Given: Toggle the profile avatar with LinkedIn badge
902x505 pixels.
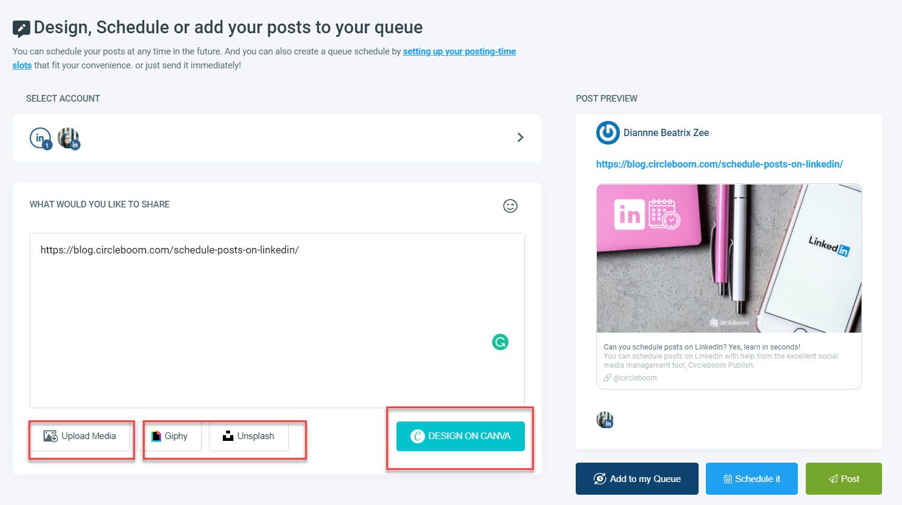Looking at the screenshot, I should pos(68,137).
